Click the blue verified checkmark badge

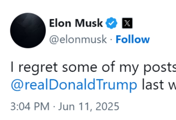tap(111, 23)
